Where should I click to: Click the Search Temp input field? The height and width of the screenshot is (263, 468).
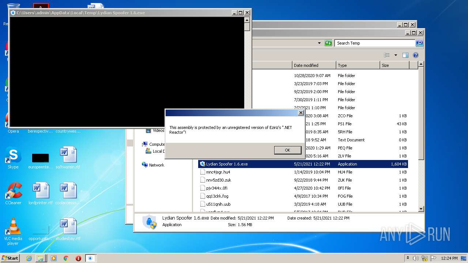pos(375,43)
